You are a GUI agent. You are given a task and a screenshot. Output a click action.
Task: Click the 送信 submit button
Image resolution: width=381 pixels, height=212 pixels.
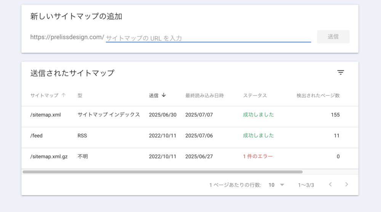coord(333,37)
